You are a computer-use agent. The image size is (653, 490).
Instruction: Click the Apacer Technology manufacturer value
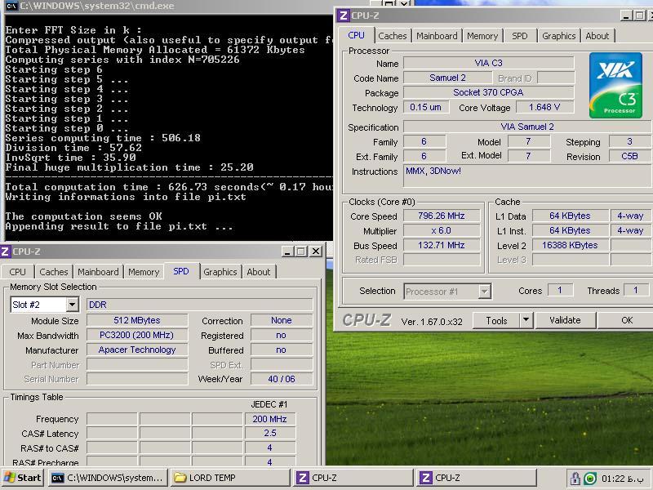[137, 350]
